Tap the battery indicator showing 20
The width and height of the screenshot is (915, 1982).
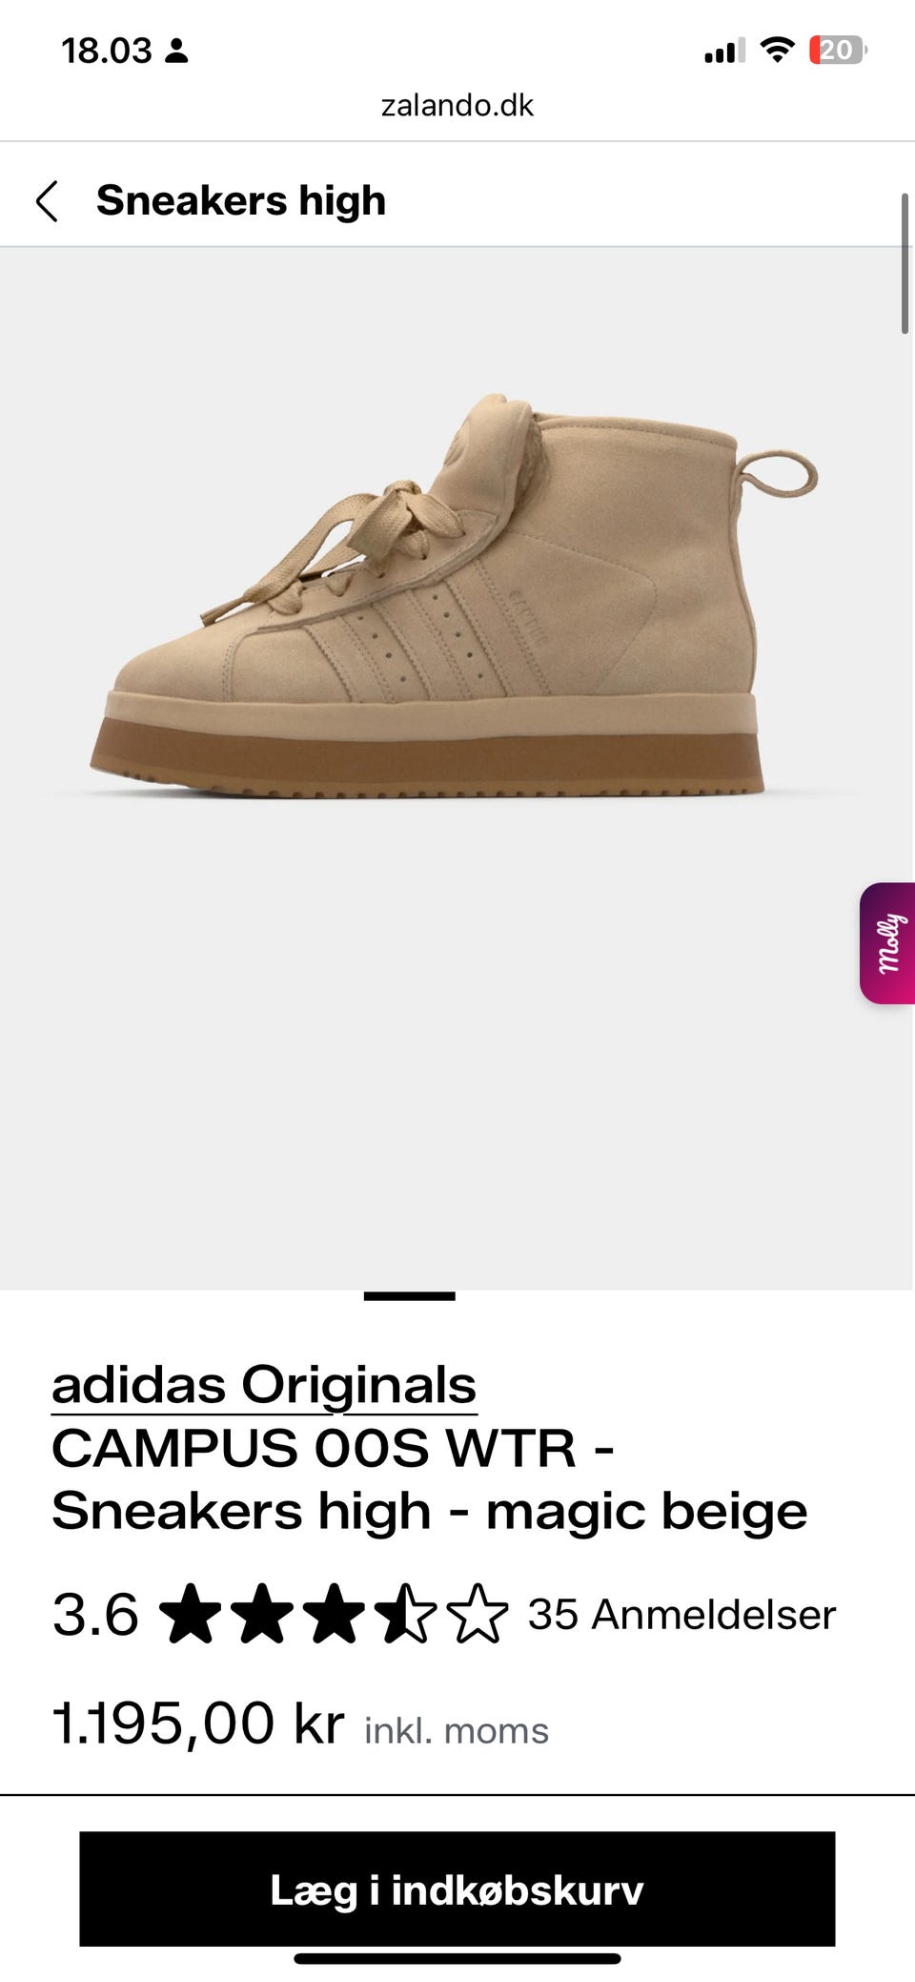(x=838, y=50)
